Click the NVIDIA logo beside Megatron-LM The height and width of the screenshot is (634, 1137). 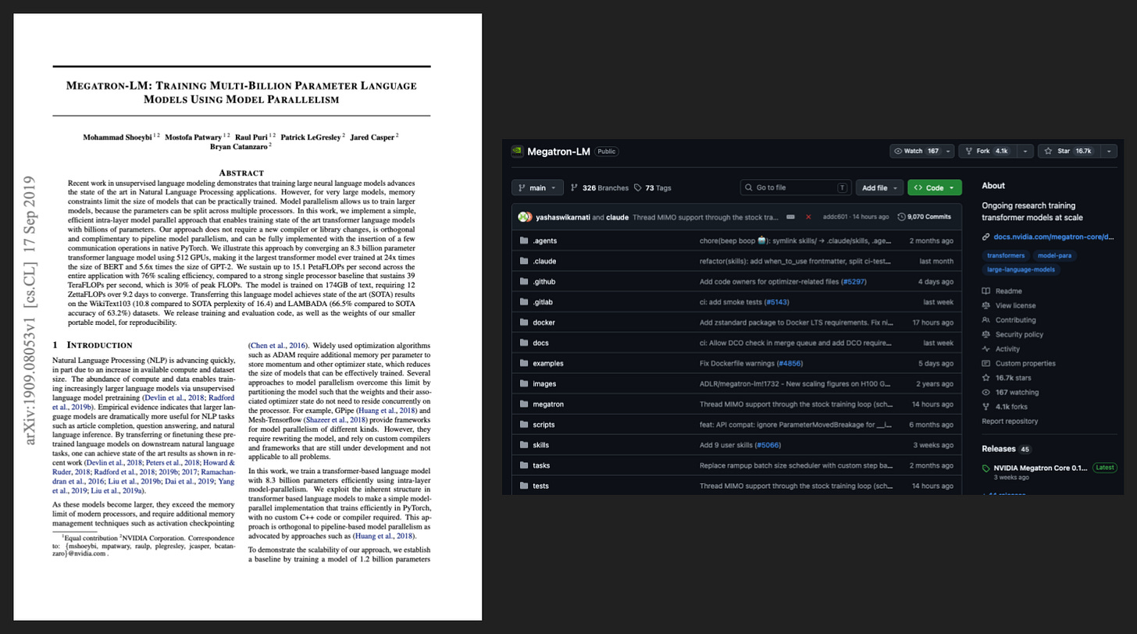click(x=517, y=151)
